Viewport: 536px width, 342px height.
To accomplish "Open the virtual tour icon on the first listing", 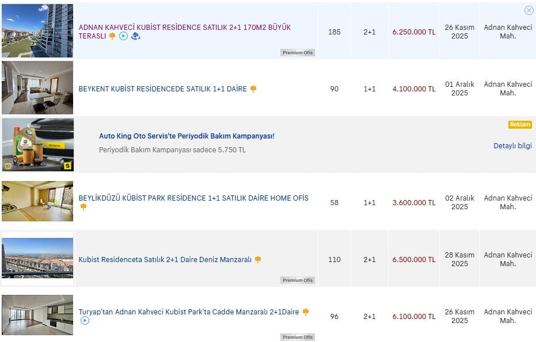I will pos(136,36).
